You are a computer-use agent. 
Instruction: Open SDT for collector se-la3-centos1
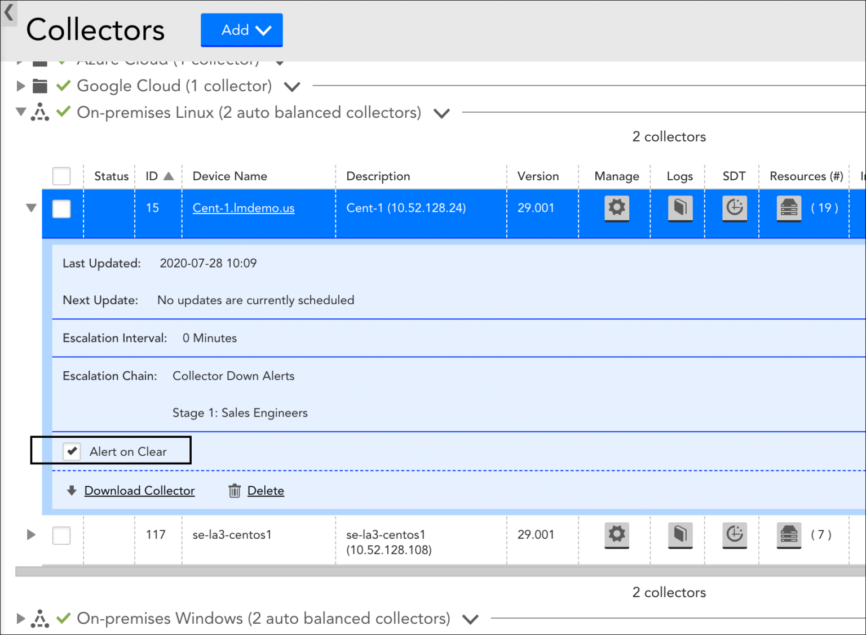coord(735,535)
